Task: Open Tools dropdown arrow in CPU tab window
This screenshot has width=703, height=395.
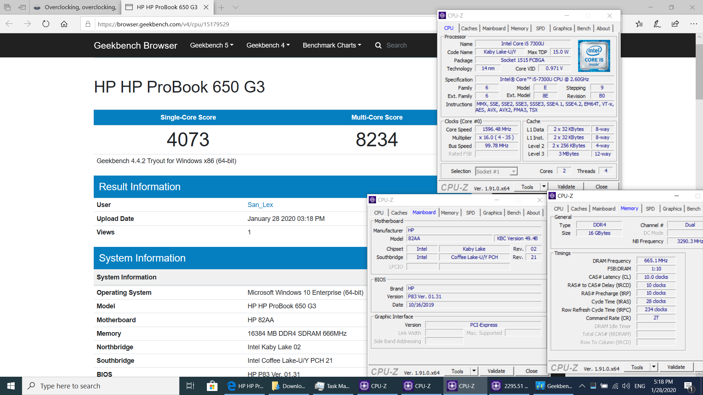Action: pyautogui.click(x=544, y=187)
